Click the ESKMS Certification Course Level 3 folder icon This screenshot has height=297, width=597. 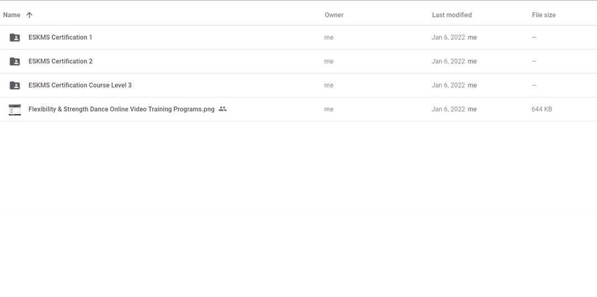pyautogui.click(x=15, y=85)
